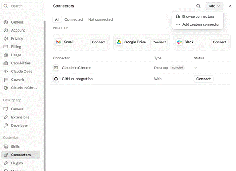236x171 pixels.
Task: Click the Browse connectors library icon
Action: (x=178, y=16)
